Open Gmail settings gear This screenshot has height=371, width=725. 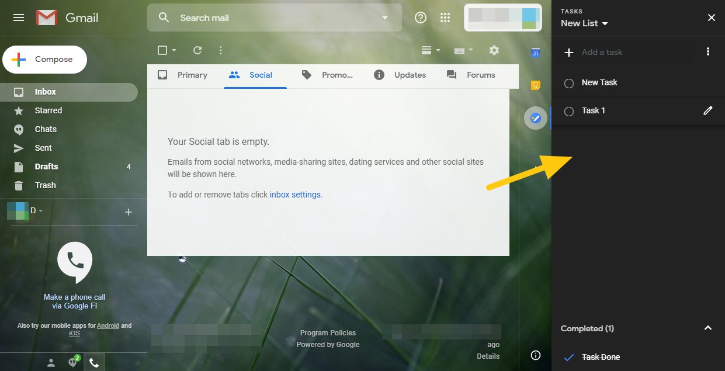494,50
